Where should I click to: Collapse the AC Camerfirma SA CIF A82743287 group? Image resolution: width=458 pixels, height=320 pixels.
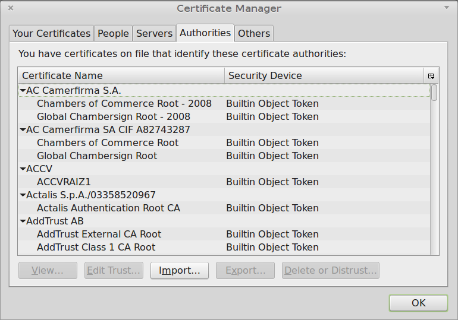23,130
